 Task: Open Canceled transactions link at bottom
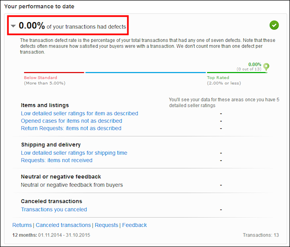[63, 225]
